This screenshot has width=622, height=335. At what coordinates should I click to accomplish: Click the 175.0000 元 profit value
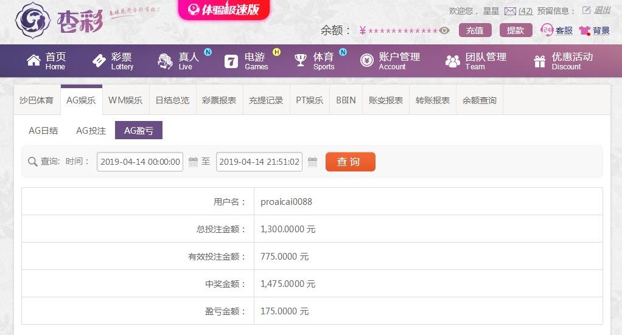tap(284, 311)
